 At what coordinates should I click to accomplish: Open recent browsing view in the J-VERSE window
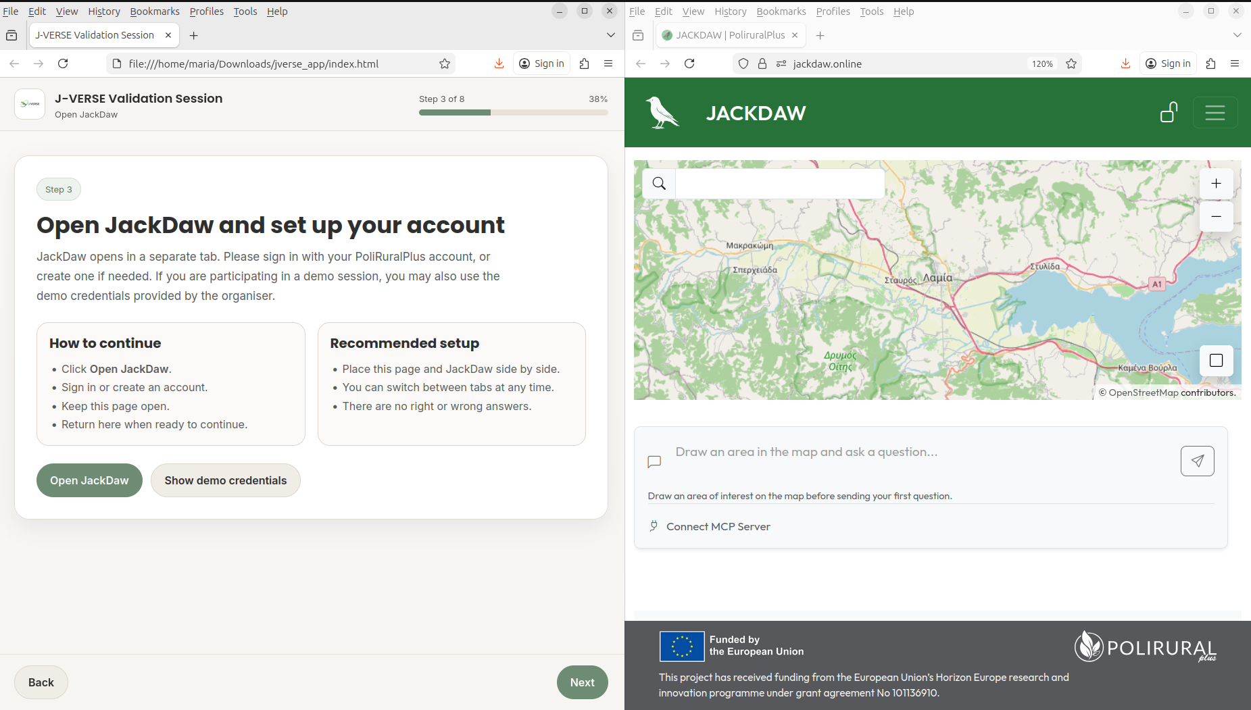11,35
